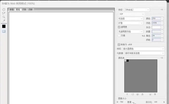Click the 损耗 lossy value field
This screenshot has height=104, width=169.
click(x=156, y=40)
